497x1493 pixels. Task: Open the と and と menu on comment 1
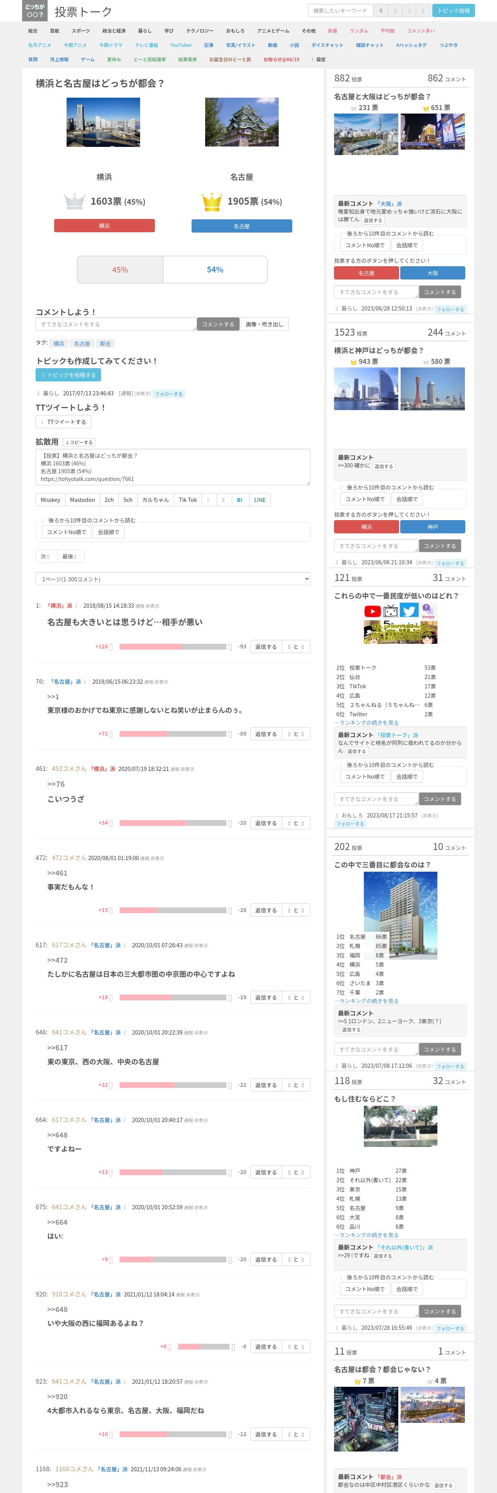click(296, 647)
